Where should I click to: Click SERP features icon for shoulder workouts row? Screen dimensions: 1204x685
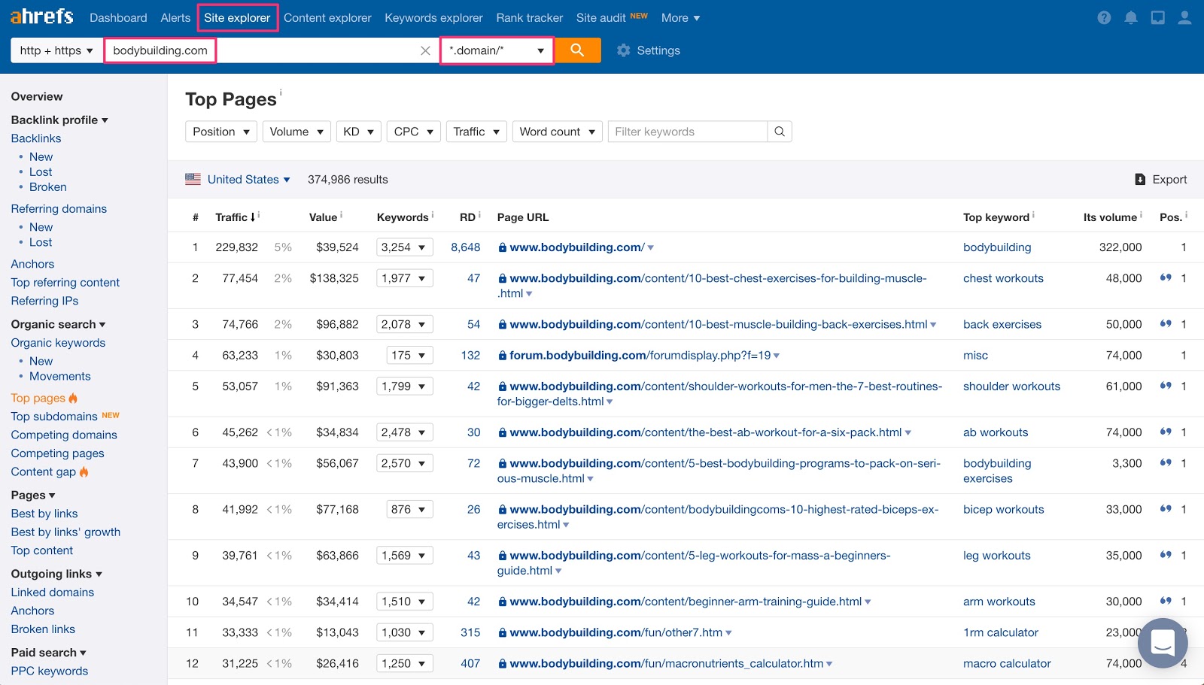click(1166, 386)
